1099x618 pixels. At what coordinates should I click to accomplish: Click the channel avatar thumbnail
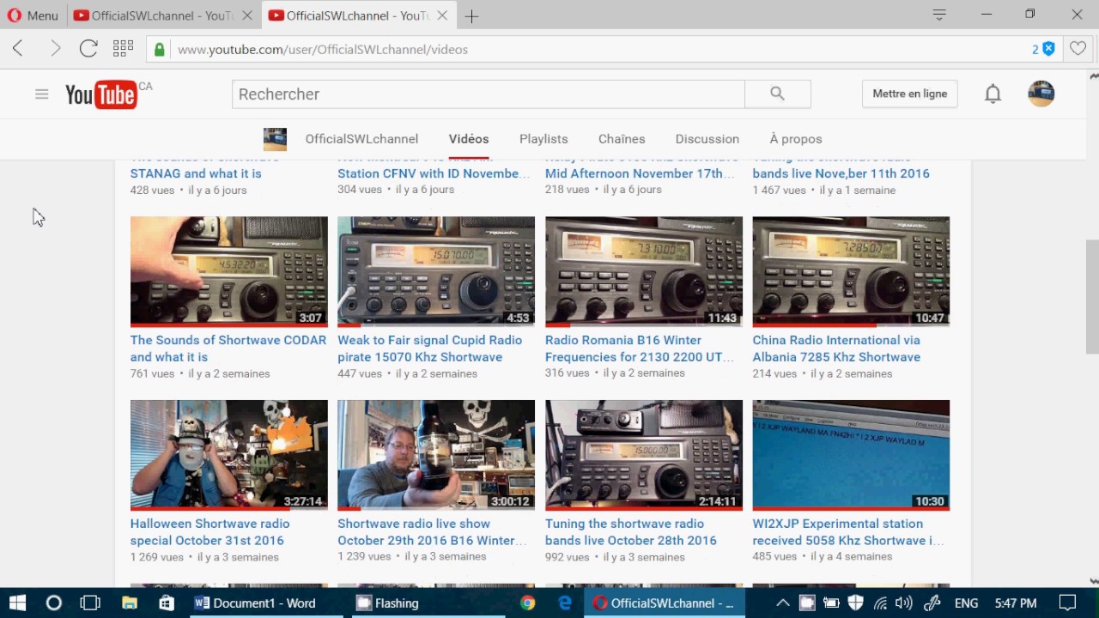(275, 139)
